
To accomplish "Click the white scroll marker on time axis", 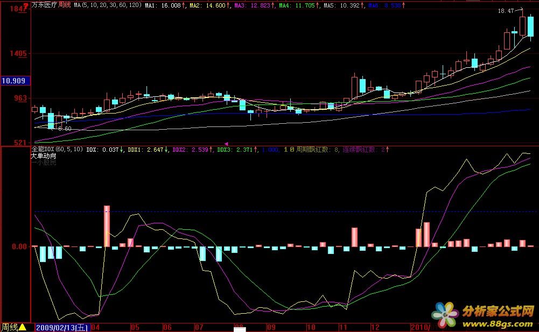I will click(x=239, y=329).
